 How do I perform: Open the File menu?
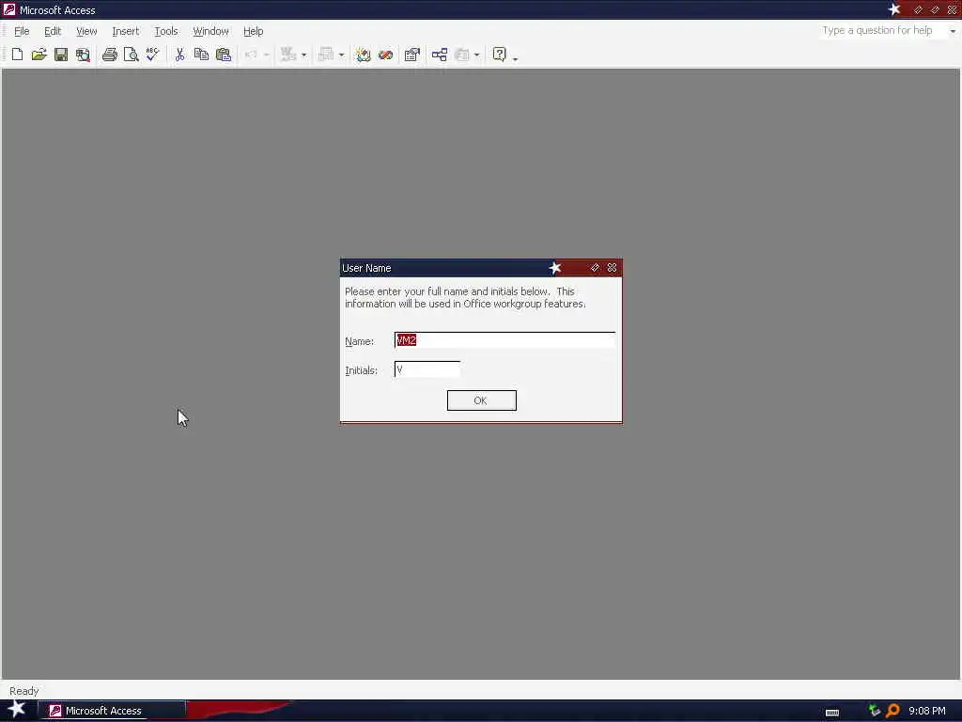pos(22,31)
